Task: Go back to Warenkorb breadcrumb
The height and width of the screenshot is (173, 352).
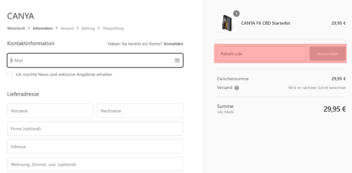Action: [x=16, y=28]
